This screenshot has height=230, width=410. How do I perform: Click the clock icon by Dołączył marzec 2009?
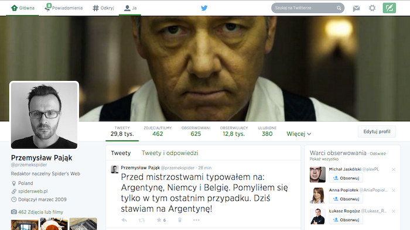click(x=14, y=200)
